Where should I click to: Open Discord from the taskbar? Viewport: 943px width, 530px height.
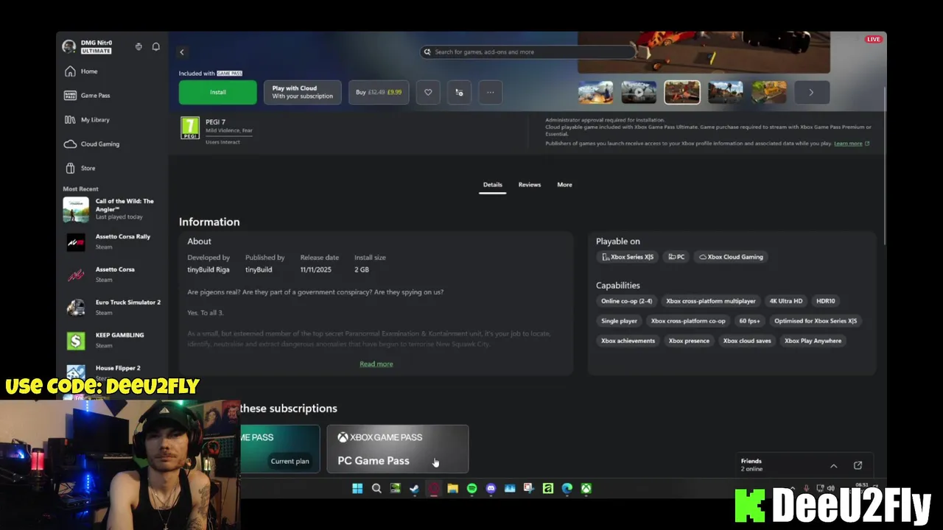491,488
